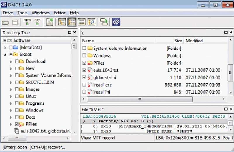Click the blue DMDE logo toolbar icon
Viewport: 234px width, 152px height.
(116, 22)
